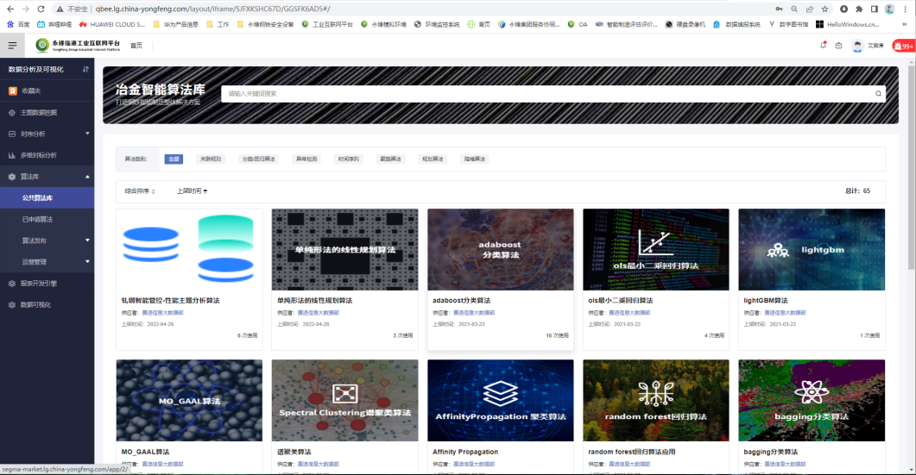This screenshot has width=916, height=475.
Task: Go to the 首页 tab in the header
Action: [x=136, y=46]
